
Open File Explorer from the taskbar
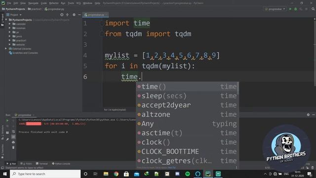(106, 174)
